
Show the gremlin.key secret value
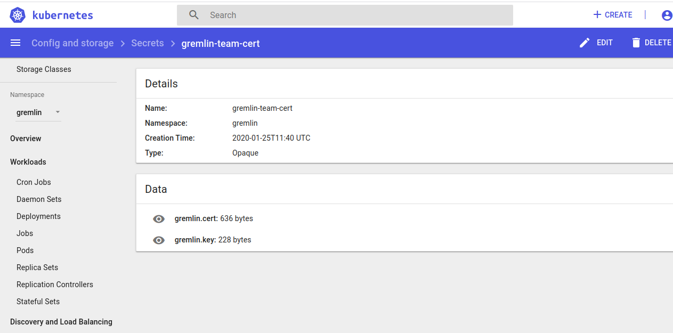pyautogui.click(x=159, y=240)
